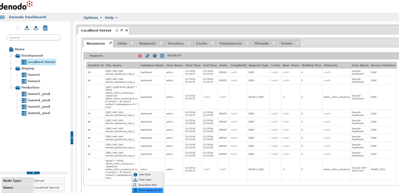The width and height of the screenshot is (399, 193).
Task: Select Server1 in the tree
Action: (31, 75)
